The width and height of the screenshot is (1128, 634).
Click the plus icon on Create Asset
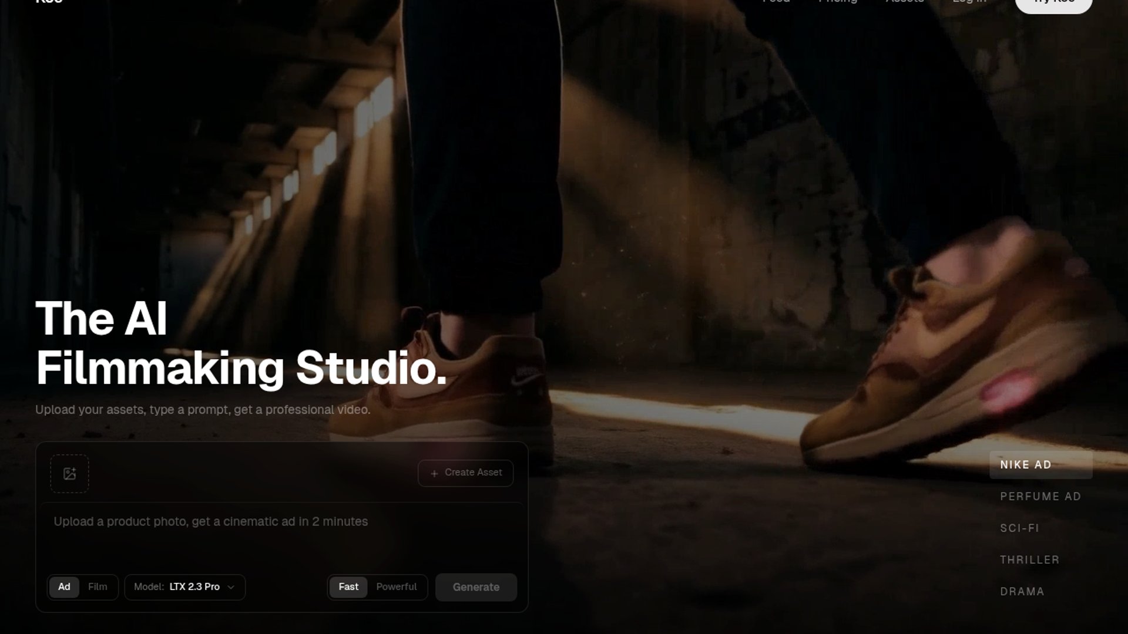(x=434, y=474)
